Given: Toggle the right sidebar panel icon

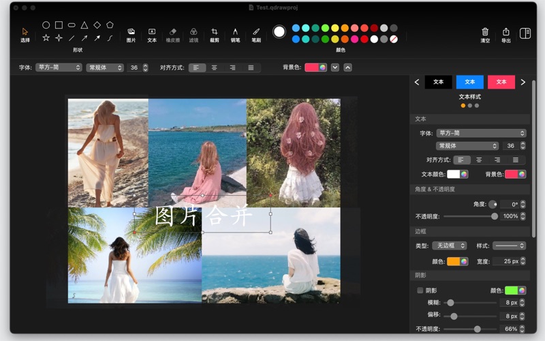Looking at the screenshot, I should coord(525,33).
